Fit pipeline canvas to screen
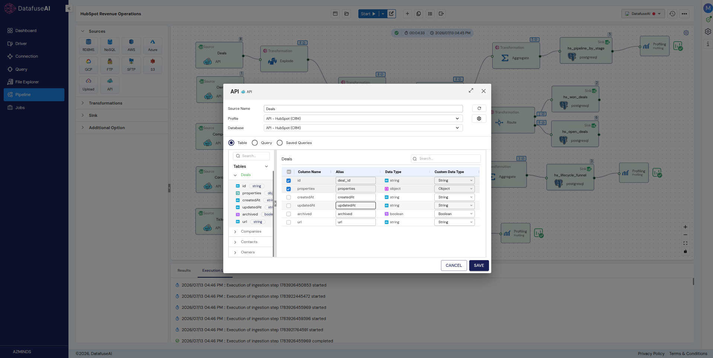The image size is (713, 358). pyautogui.click(x=685, y=243)
